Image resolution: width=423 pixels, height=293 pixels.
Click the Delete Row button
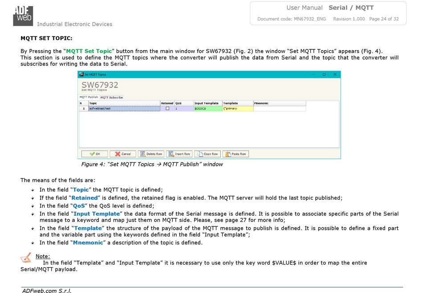coord(151,154)
